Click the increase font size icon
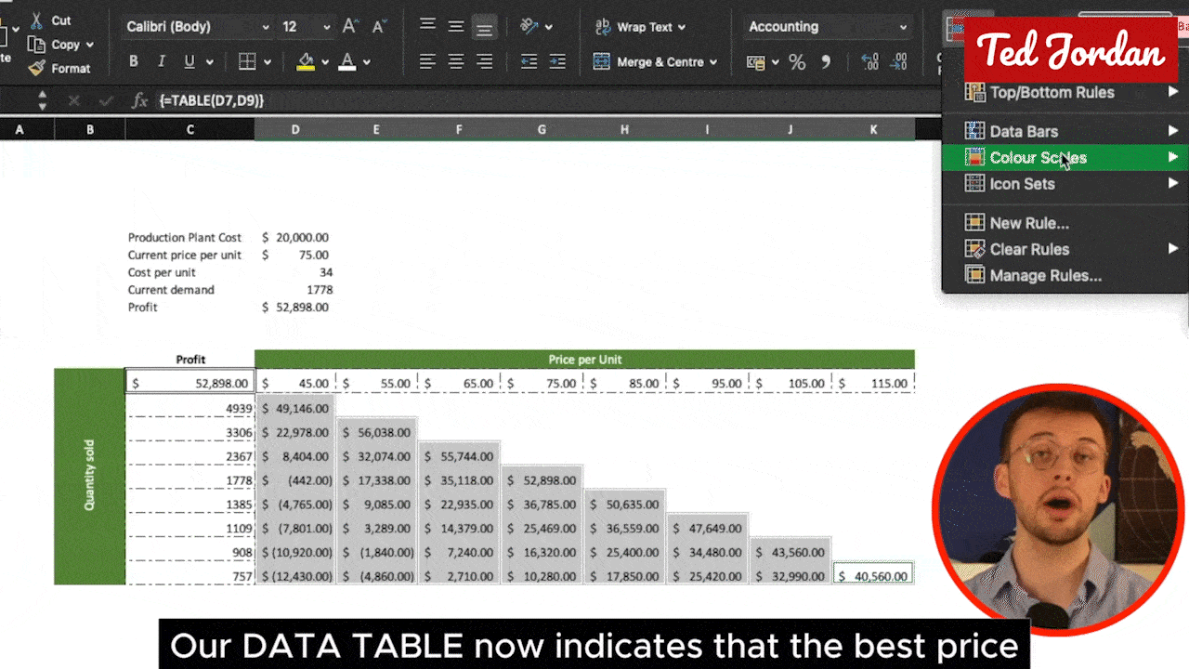Screen dimensions: 1189x669 click(350, 27)
